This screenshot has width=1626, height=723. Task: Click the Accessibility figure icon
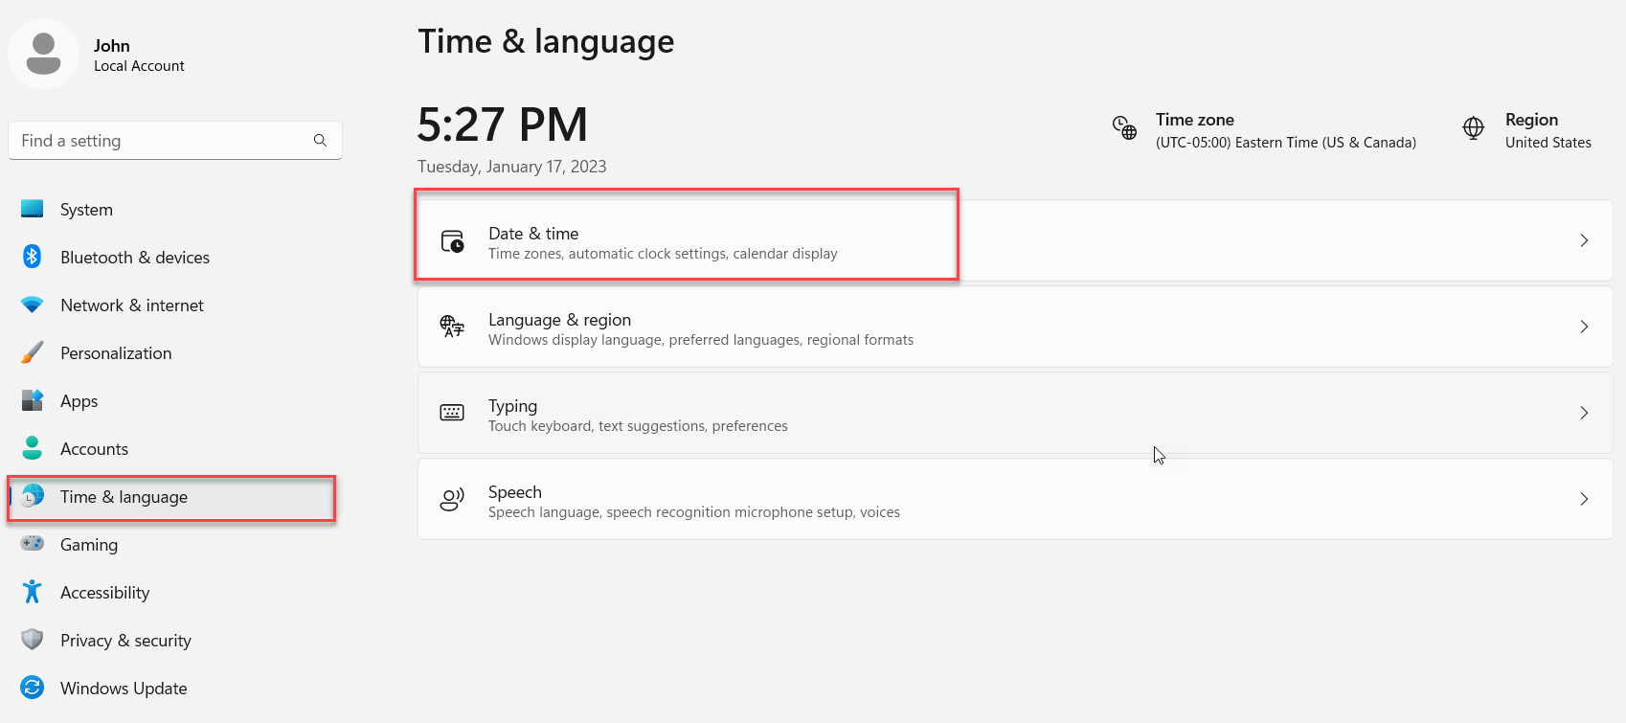point(33,592)
